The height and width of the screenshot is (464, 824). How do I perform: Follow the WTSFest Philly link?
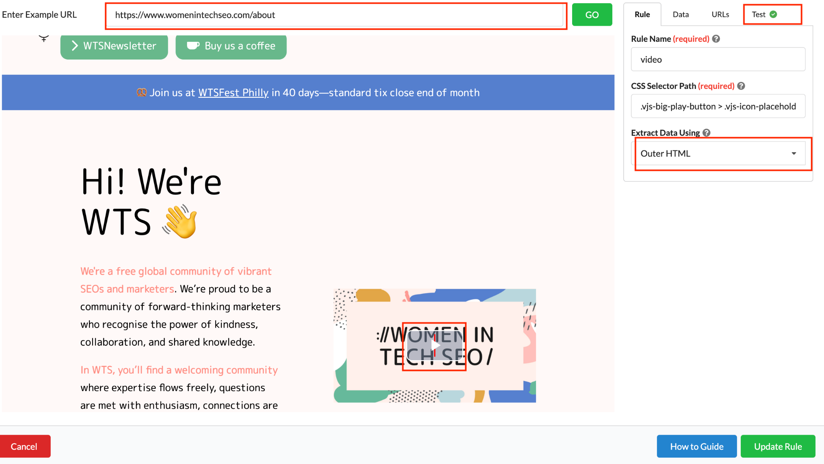tap(233, 93)
